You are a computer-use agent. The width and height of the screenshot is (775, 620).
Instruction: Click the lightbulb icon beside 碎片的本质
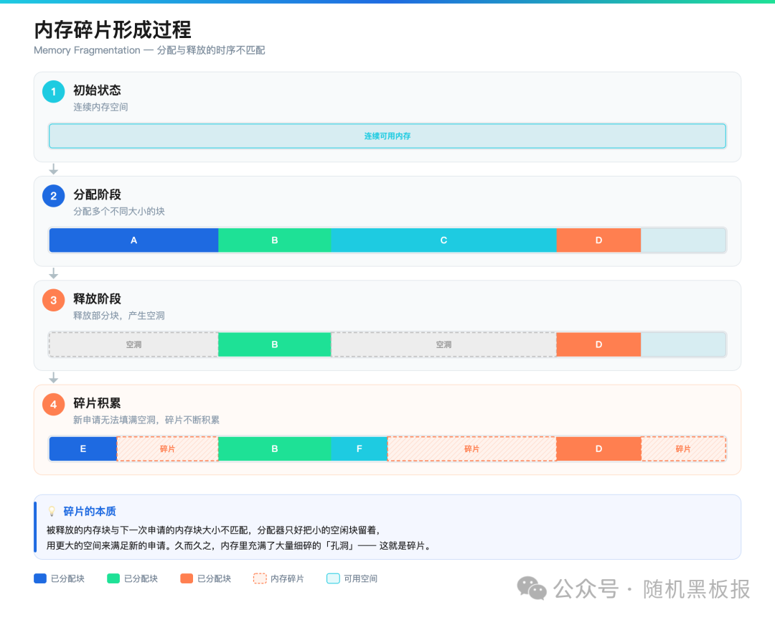tap(52, 511)
